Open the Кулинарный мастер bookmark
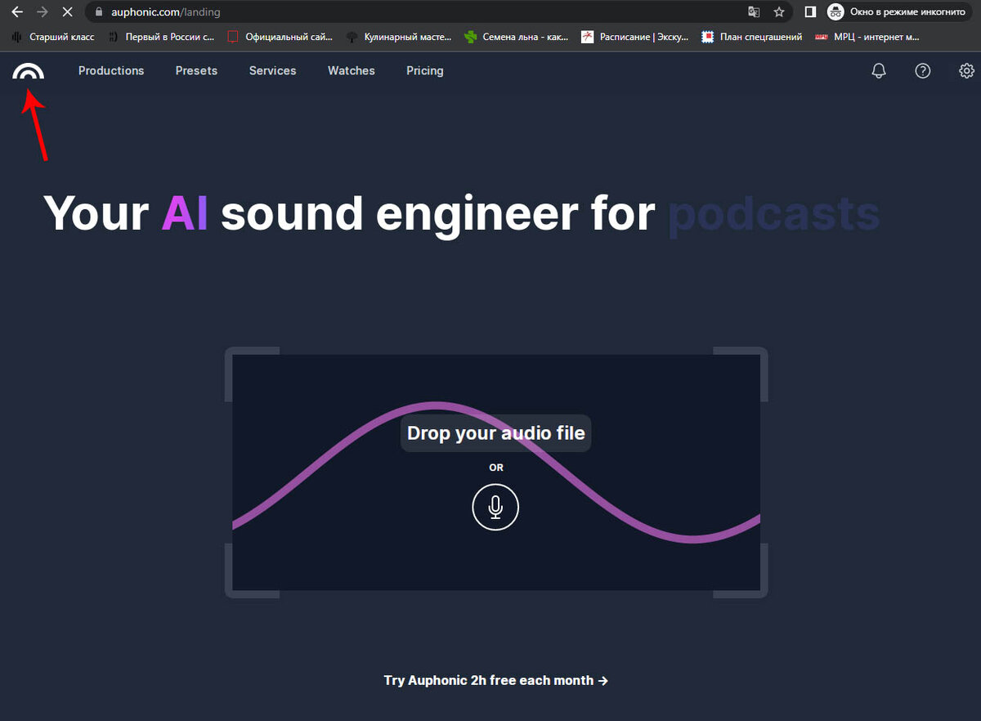981x721 pixels. coord(399,37)
